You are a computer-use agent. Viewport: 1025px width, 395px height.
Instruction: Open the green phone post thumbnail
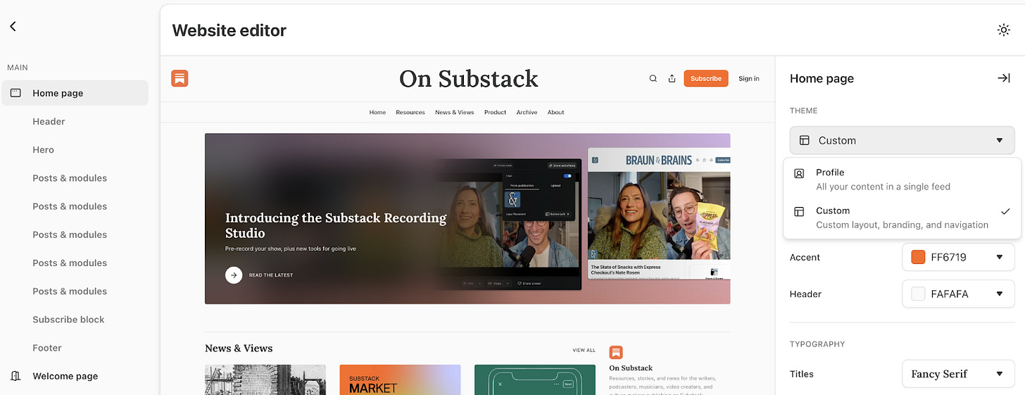tap(535, 380)
